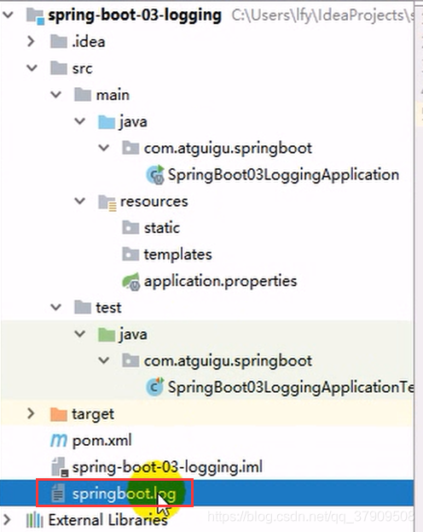
Task: Click the Maven m icon of pom.xml
Action: pyautogui.click(x=59, y=441)
